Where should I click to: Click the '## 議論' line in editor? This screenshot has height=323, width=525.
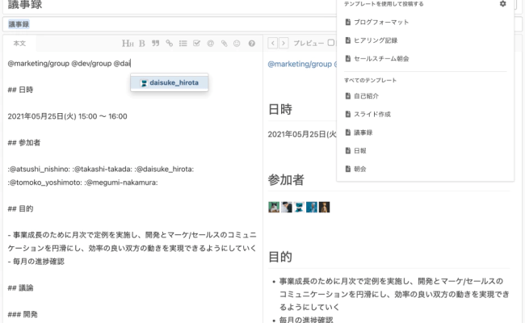click(x=20, y=287)
